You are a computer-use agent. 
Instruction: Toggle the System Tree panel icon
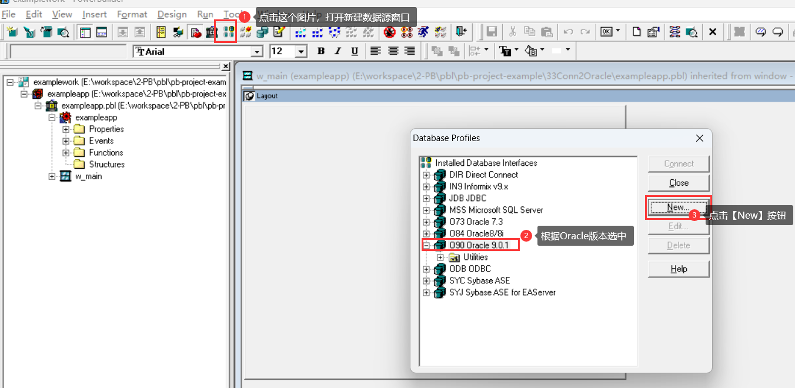tap(85, 32)
